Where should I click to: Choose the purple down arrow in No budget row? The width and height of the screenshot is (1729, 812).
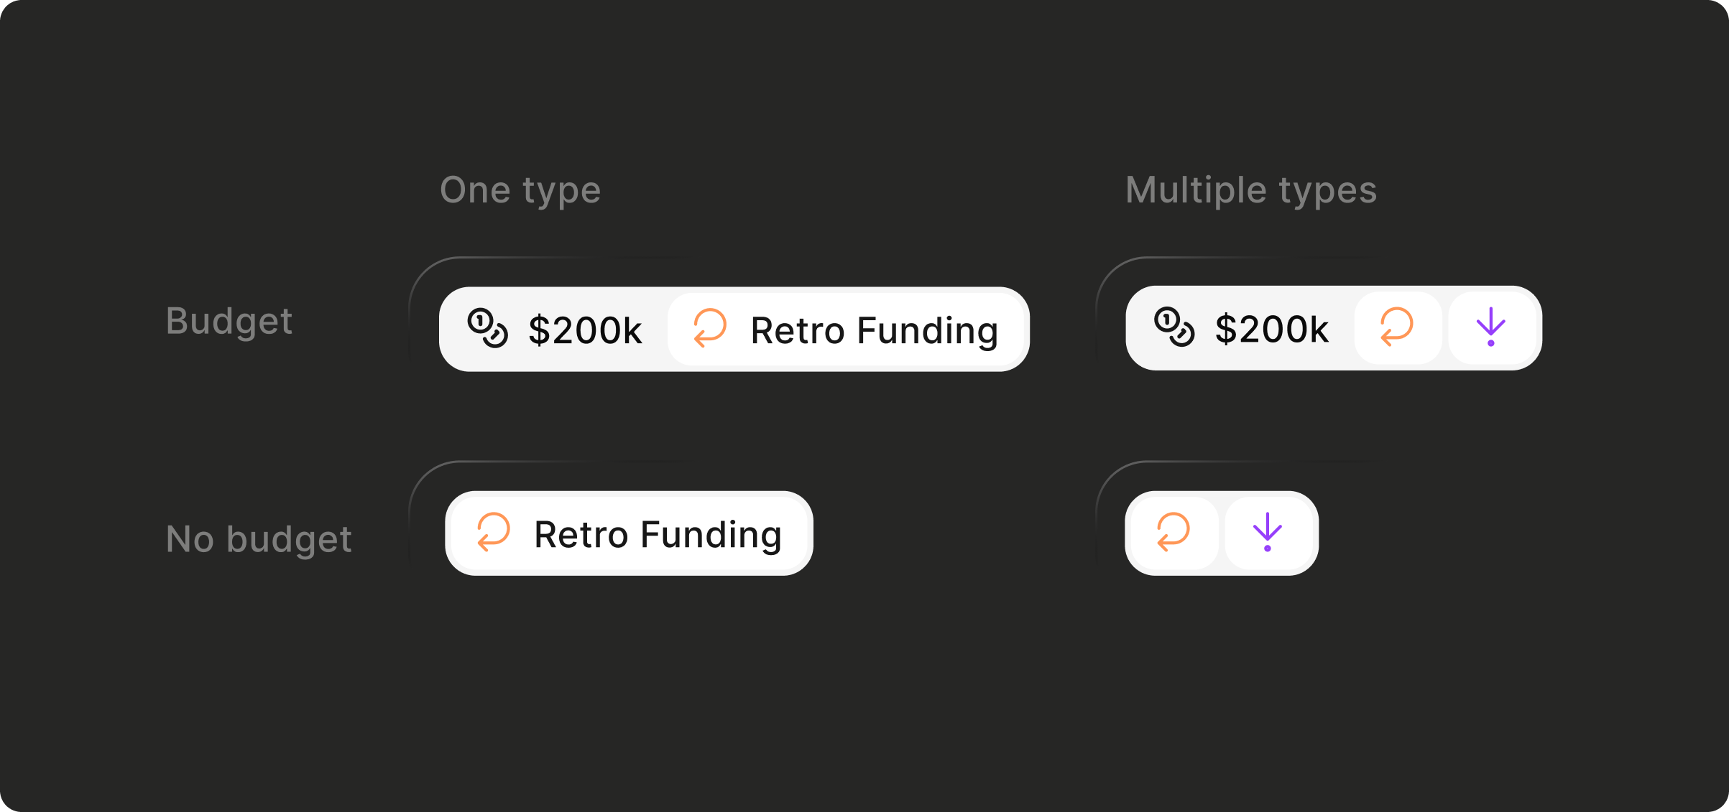pos(1267,532)
